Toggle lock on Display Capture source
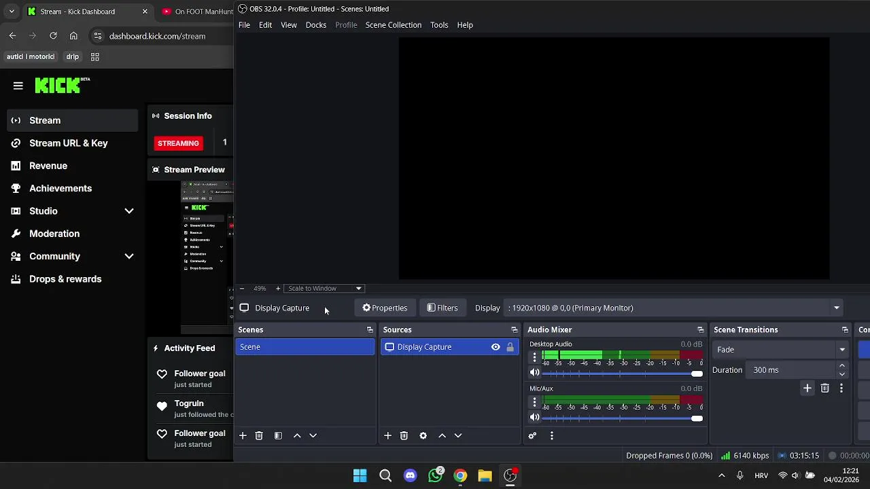The image size is (870, 489). click(510, 347)
